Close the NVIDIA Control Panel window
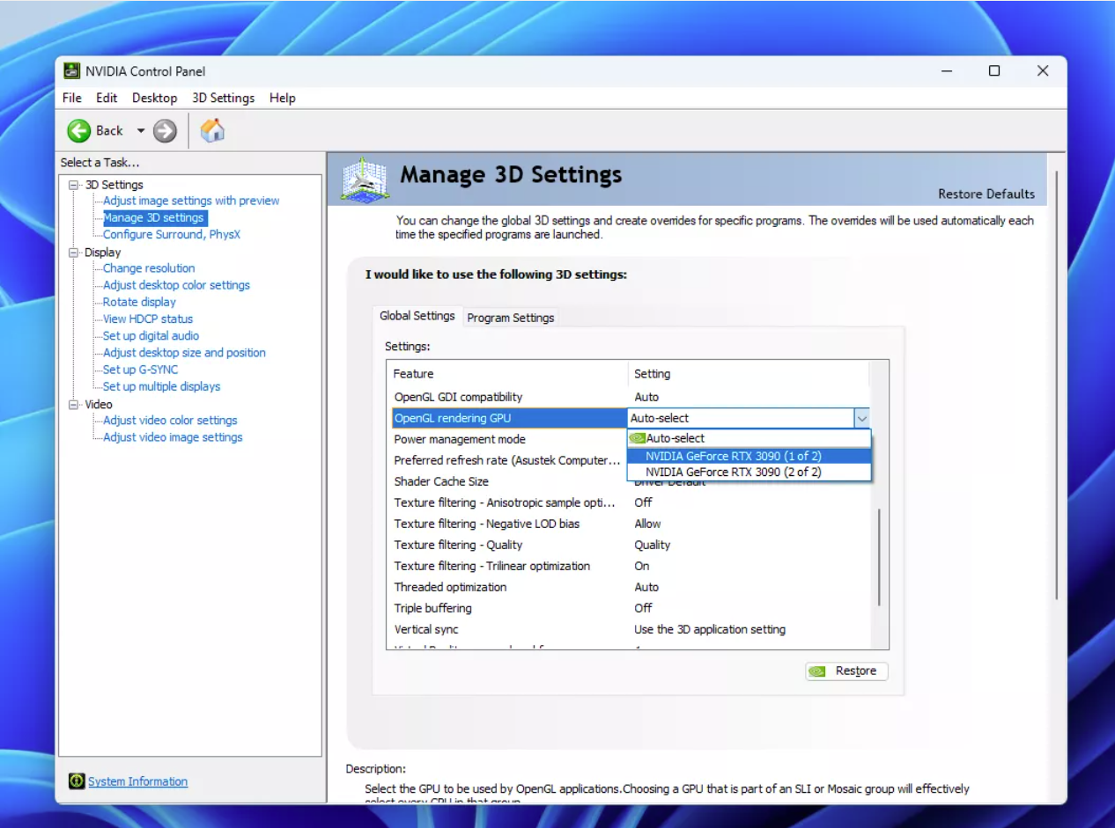The width and height of the screenshot is (1115, 828). pyautogui.click(x=1043, y=71)
